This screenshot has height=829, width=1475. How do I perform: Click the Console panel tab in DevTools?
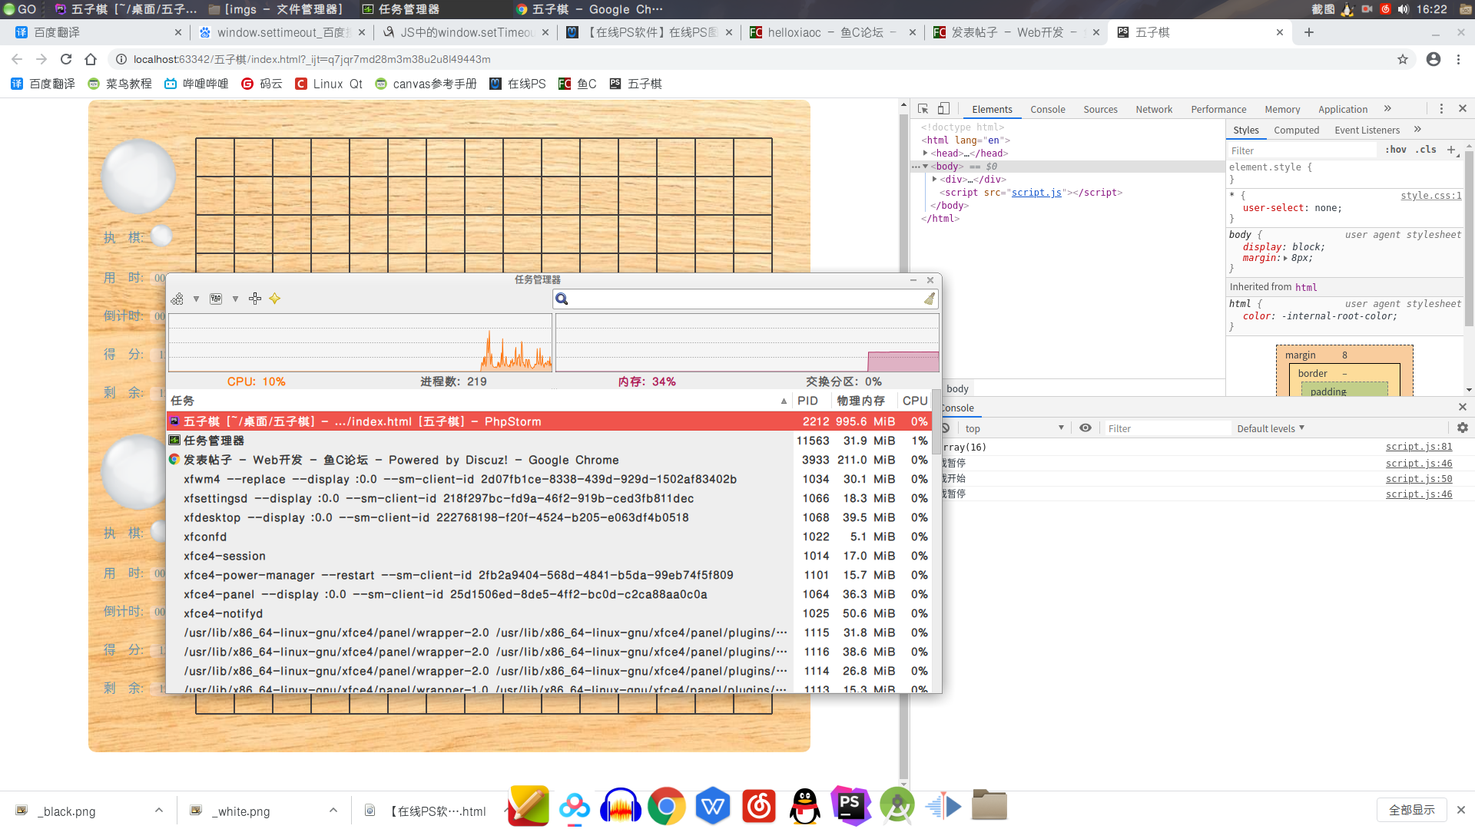[x=1046, y=108]
